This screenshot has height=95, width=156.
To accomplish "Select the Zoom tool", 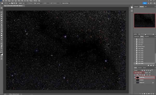I will (x=2, y=48).
